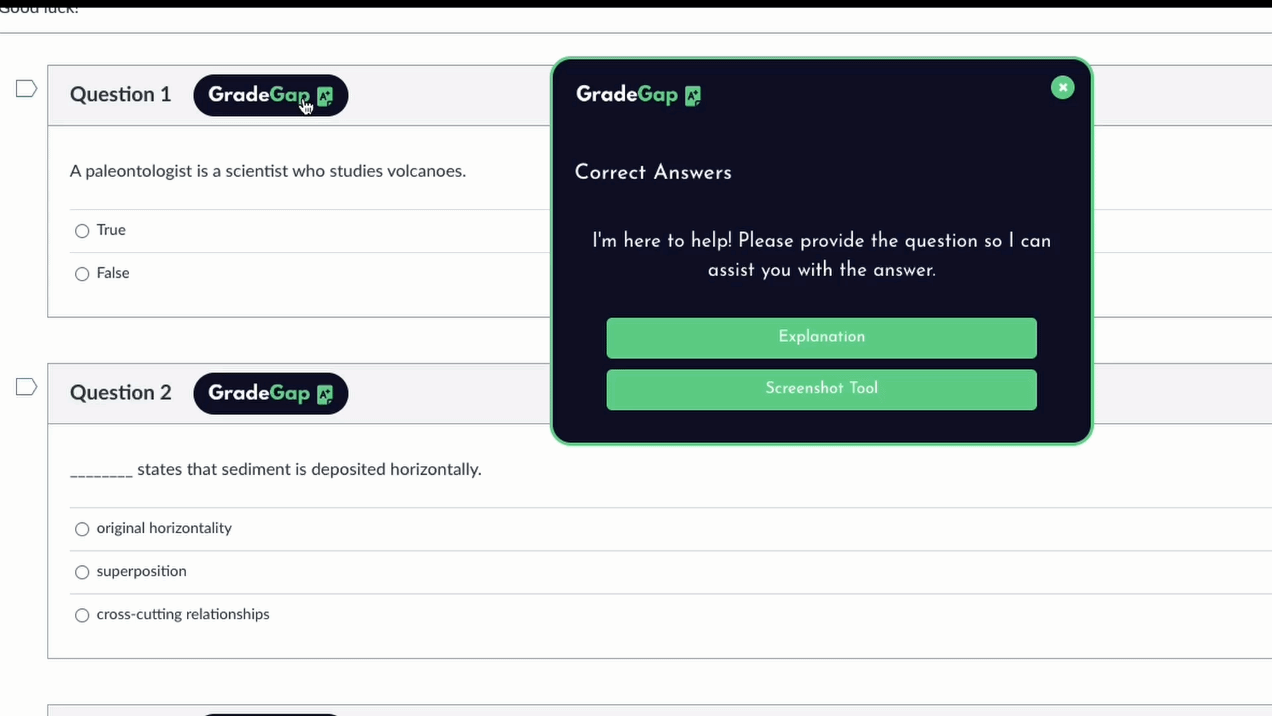Click the GradeGap icon on Question 1
Screen dimensions: 1272x716
(271, 94)
